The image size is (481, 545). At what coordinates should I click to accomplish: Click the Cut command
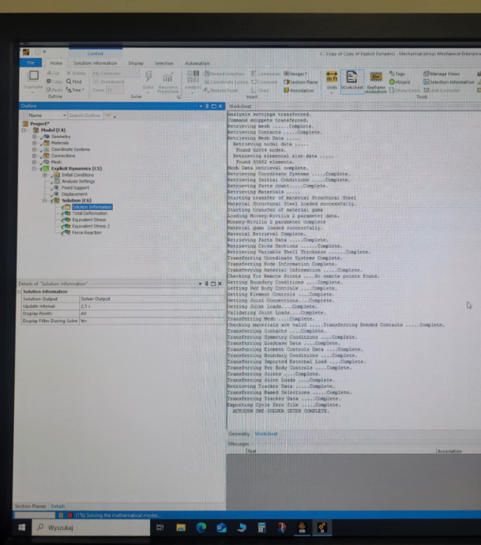tap(53, 73)
